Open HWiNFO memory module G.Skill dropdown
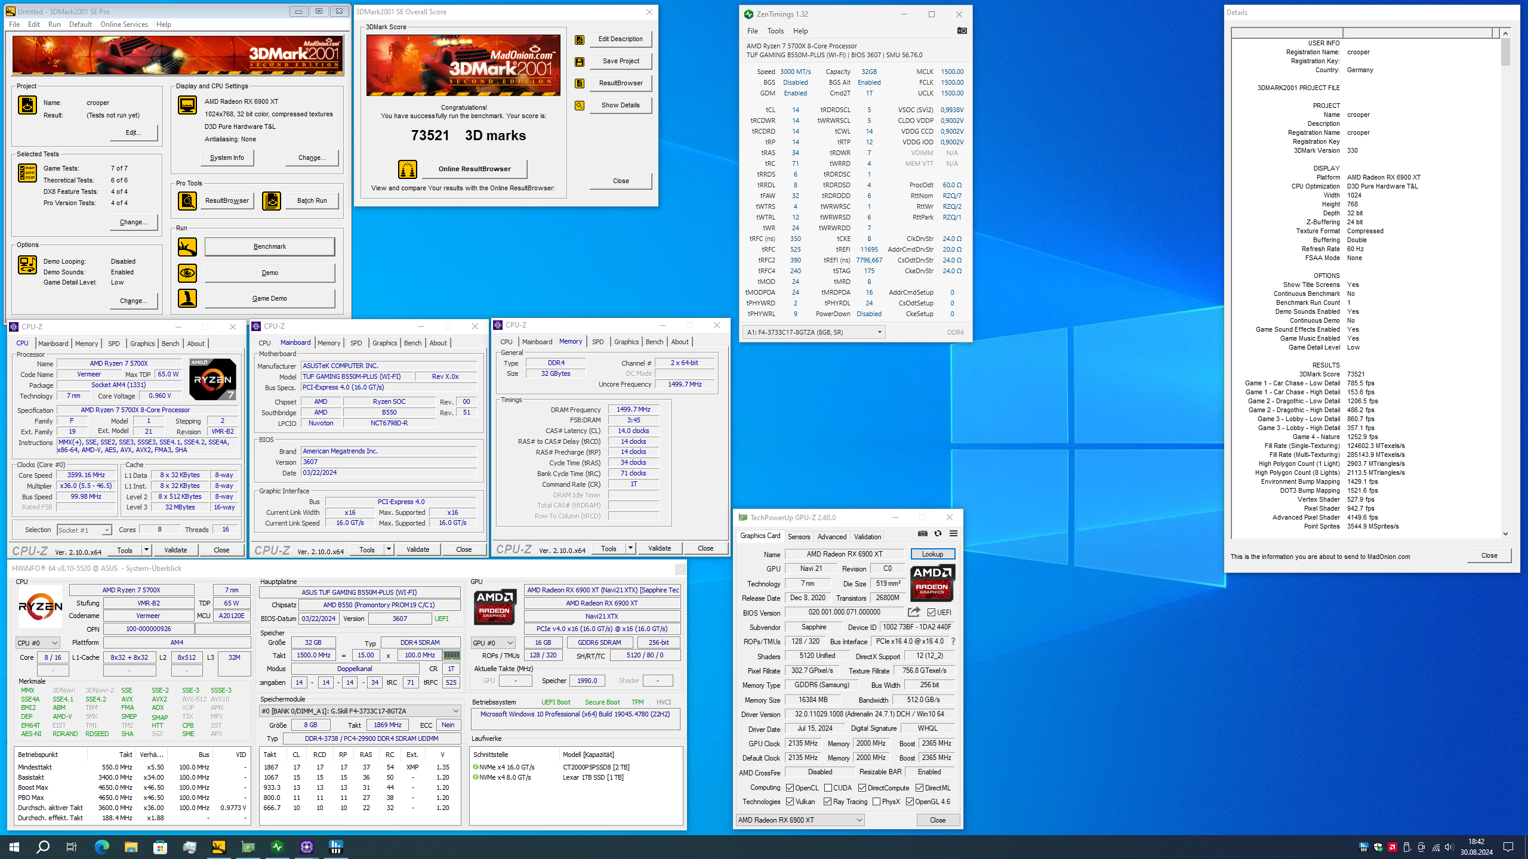Screen dimensions: 1528x859 360,711
